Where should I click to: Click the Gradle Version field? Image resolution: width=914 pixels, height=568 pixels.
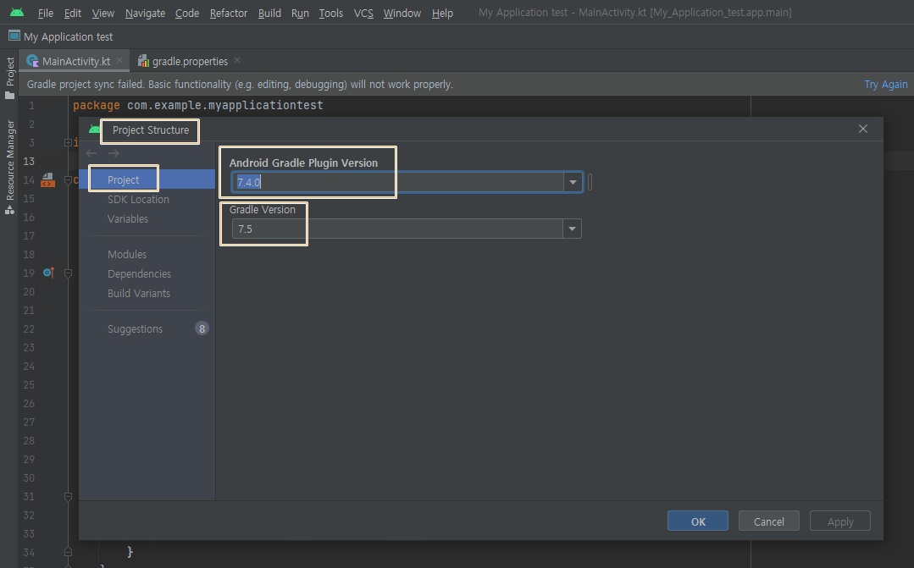click(397, 229)
